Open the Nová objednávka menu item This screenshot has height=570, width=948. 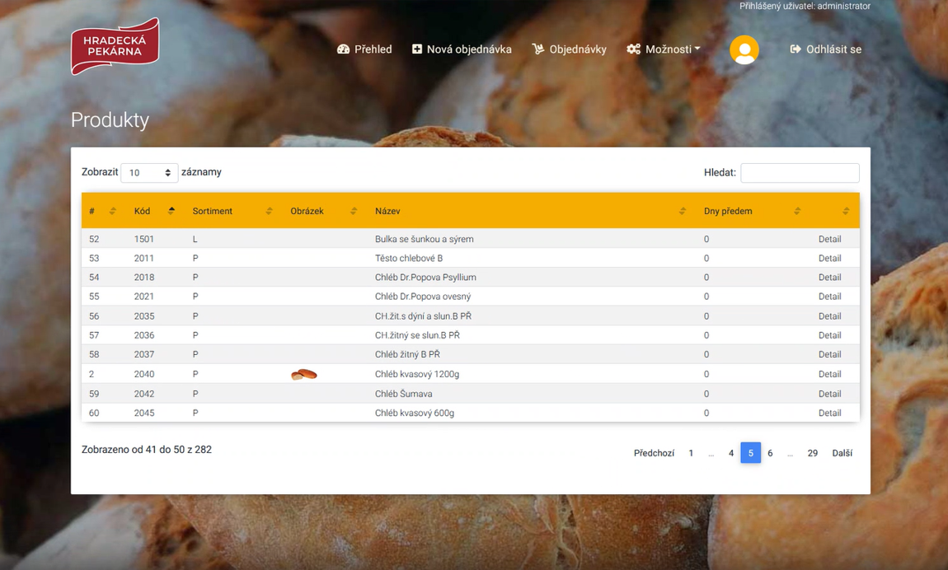(462, 49)
